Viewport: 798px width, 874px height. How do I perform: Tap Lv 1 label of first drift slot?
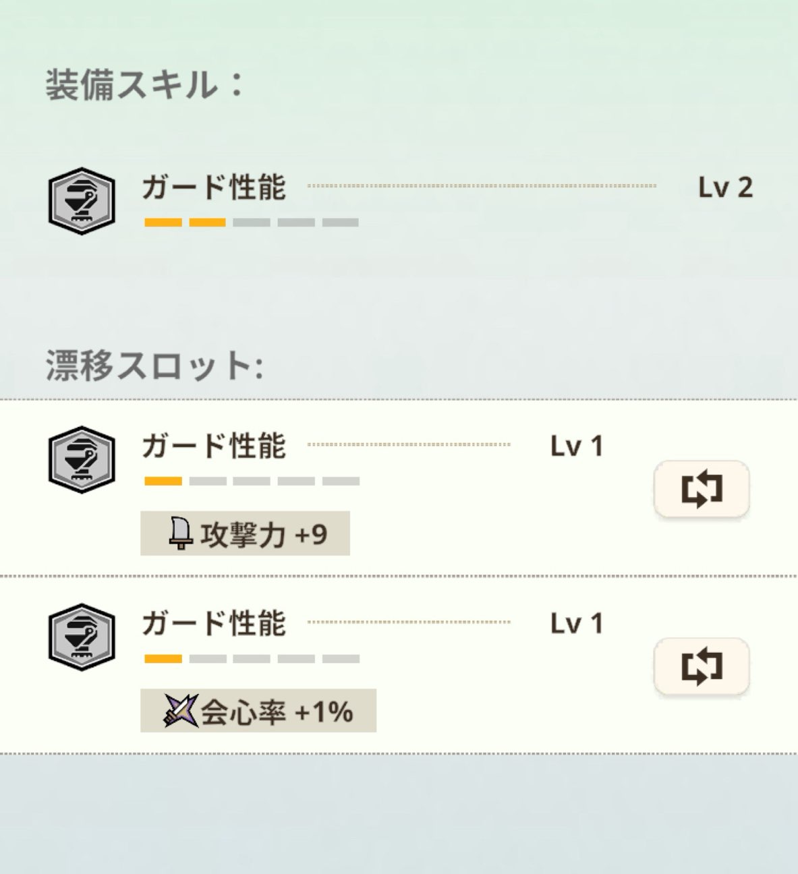click(577, 446)
